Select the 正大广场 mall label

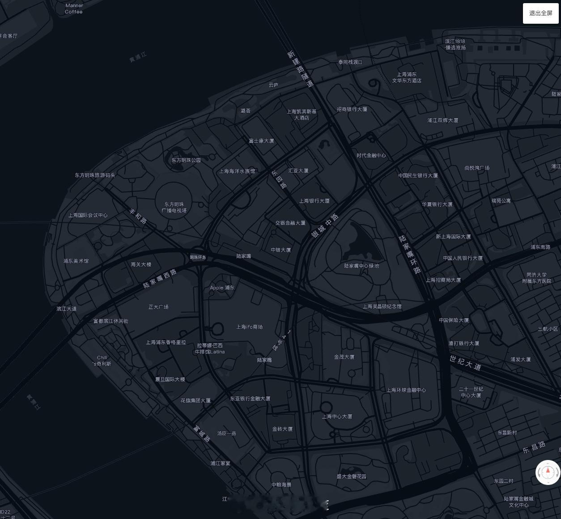coord(158,307)
